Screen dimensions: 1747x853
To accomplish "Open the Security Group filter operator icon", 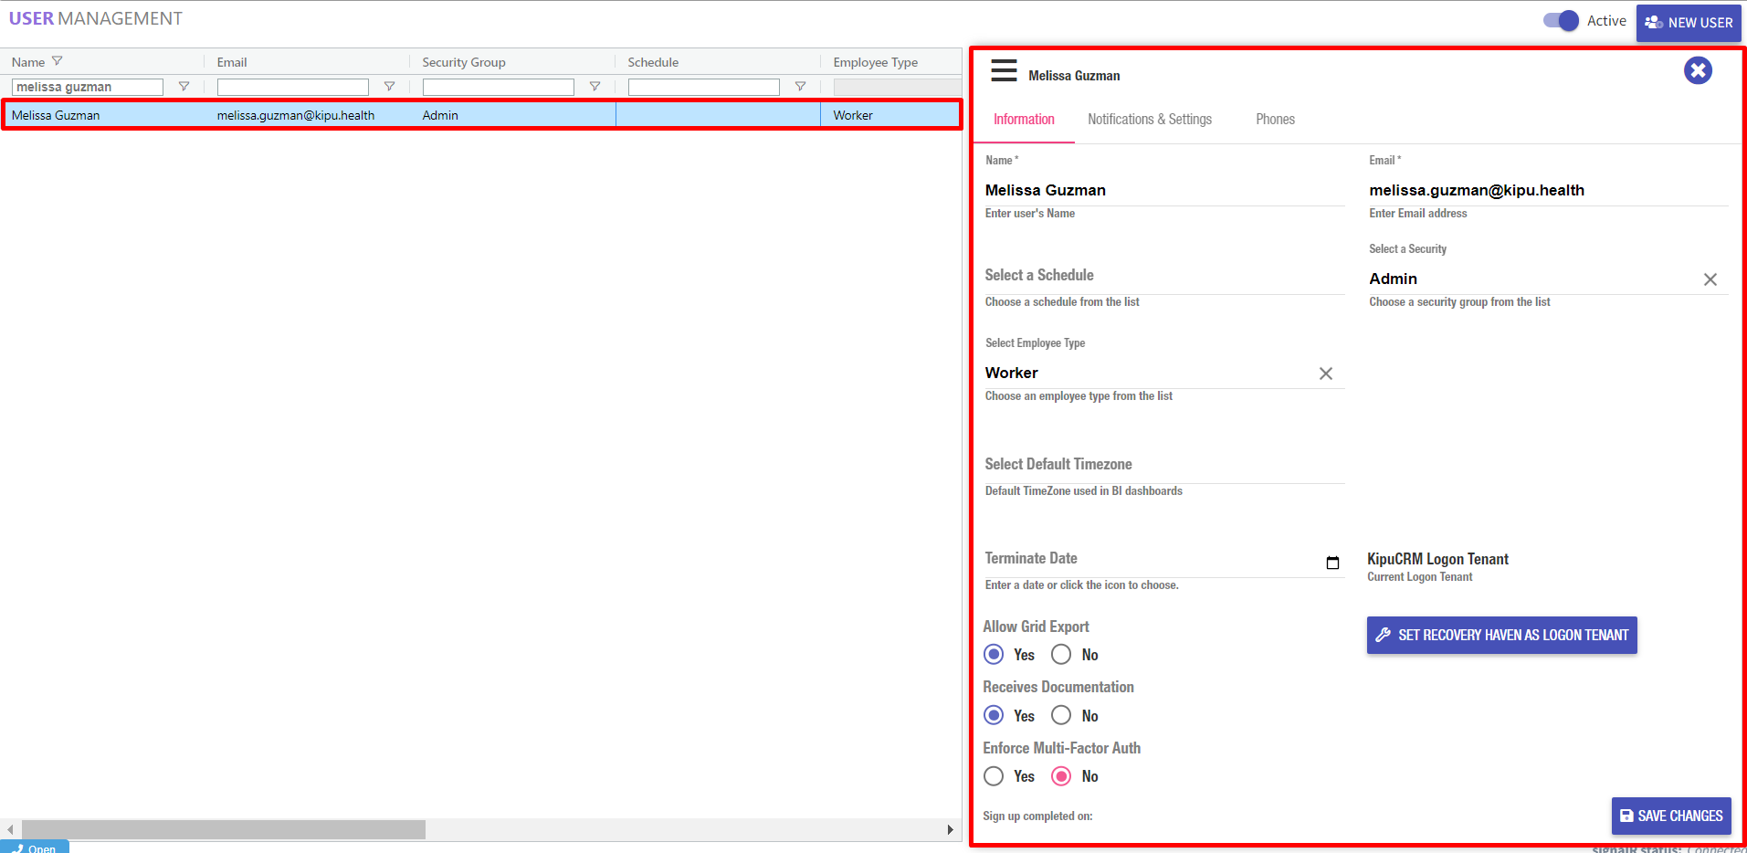I will pyautogui.click(x=595, y=87).
